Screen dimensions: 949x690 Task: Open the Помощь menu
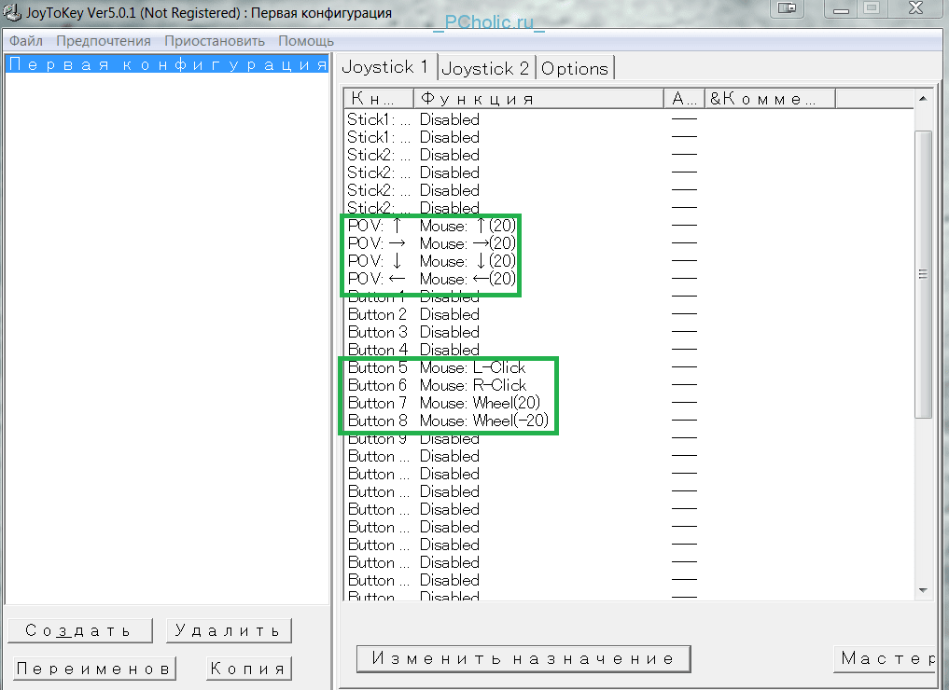click(x=306, y=41)
